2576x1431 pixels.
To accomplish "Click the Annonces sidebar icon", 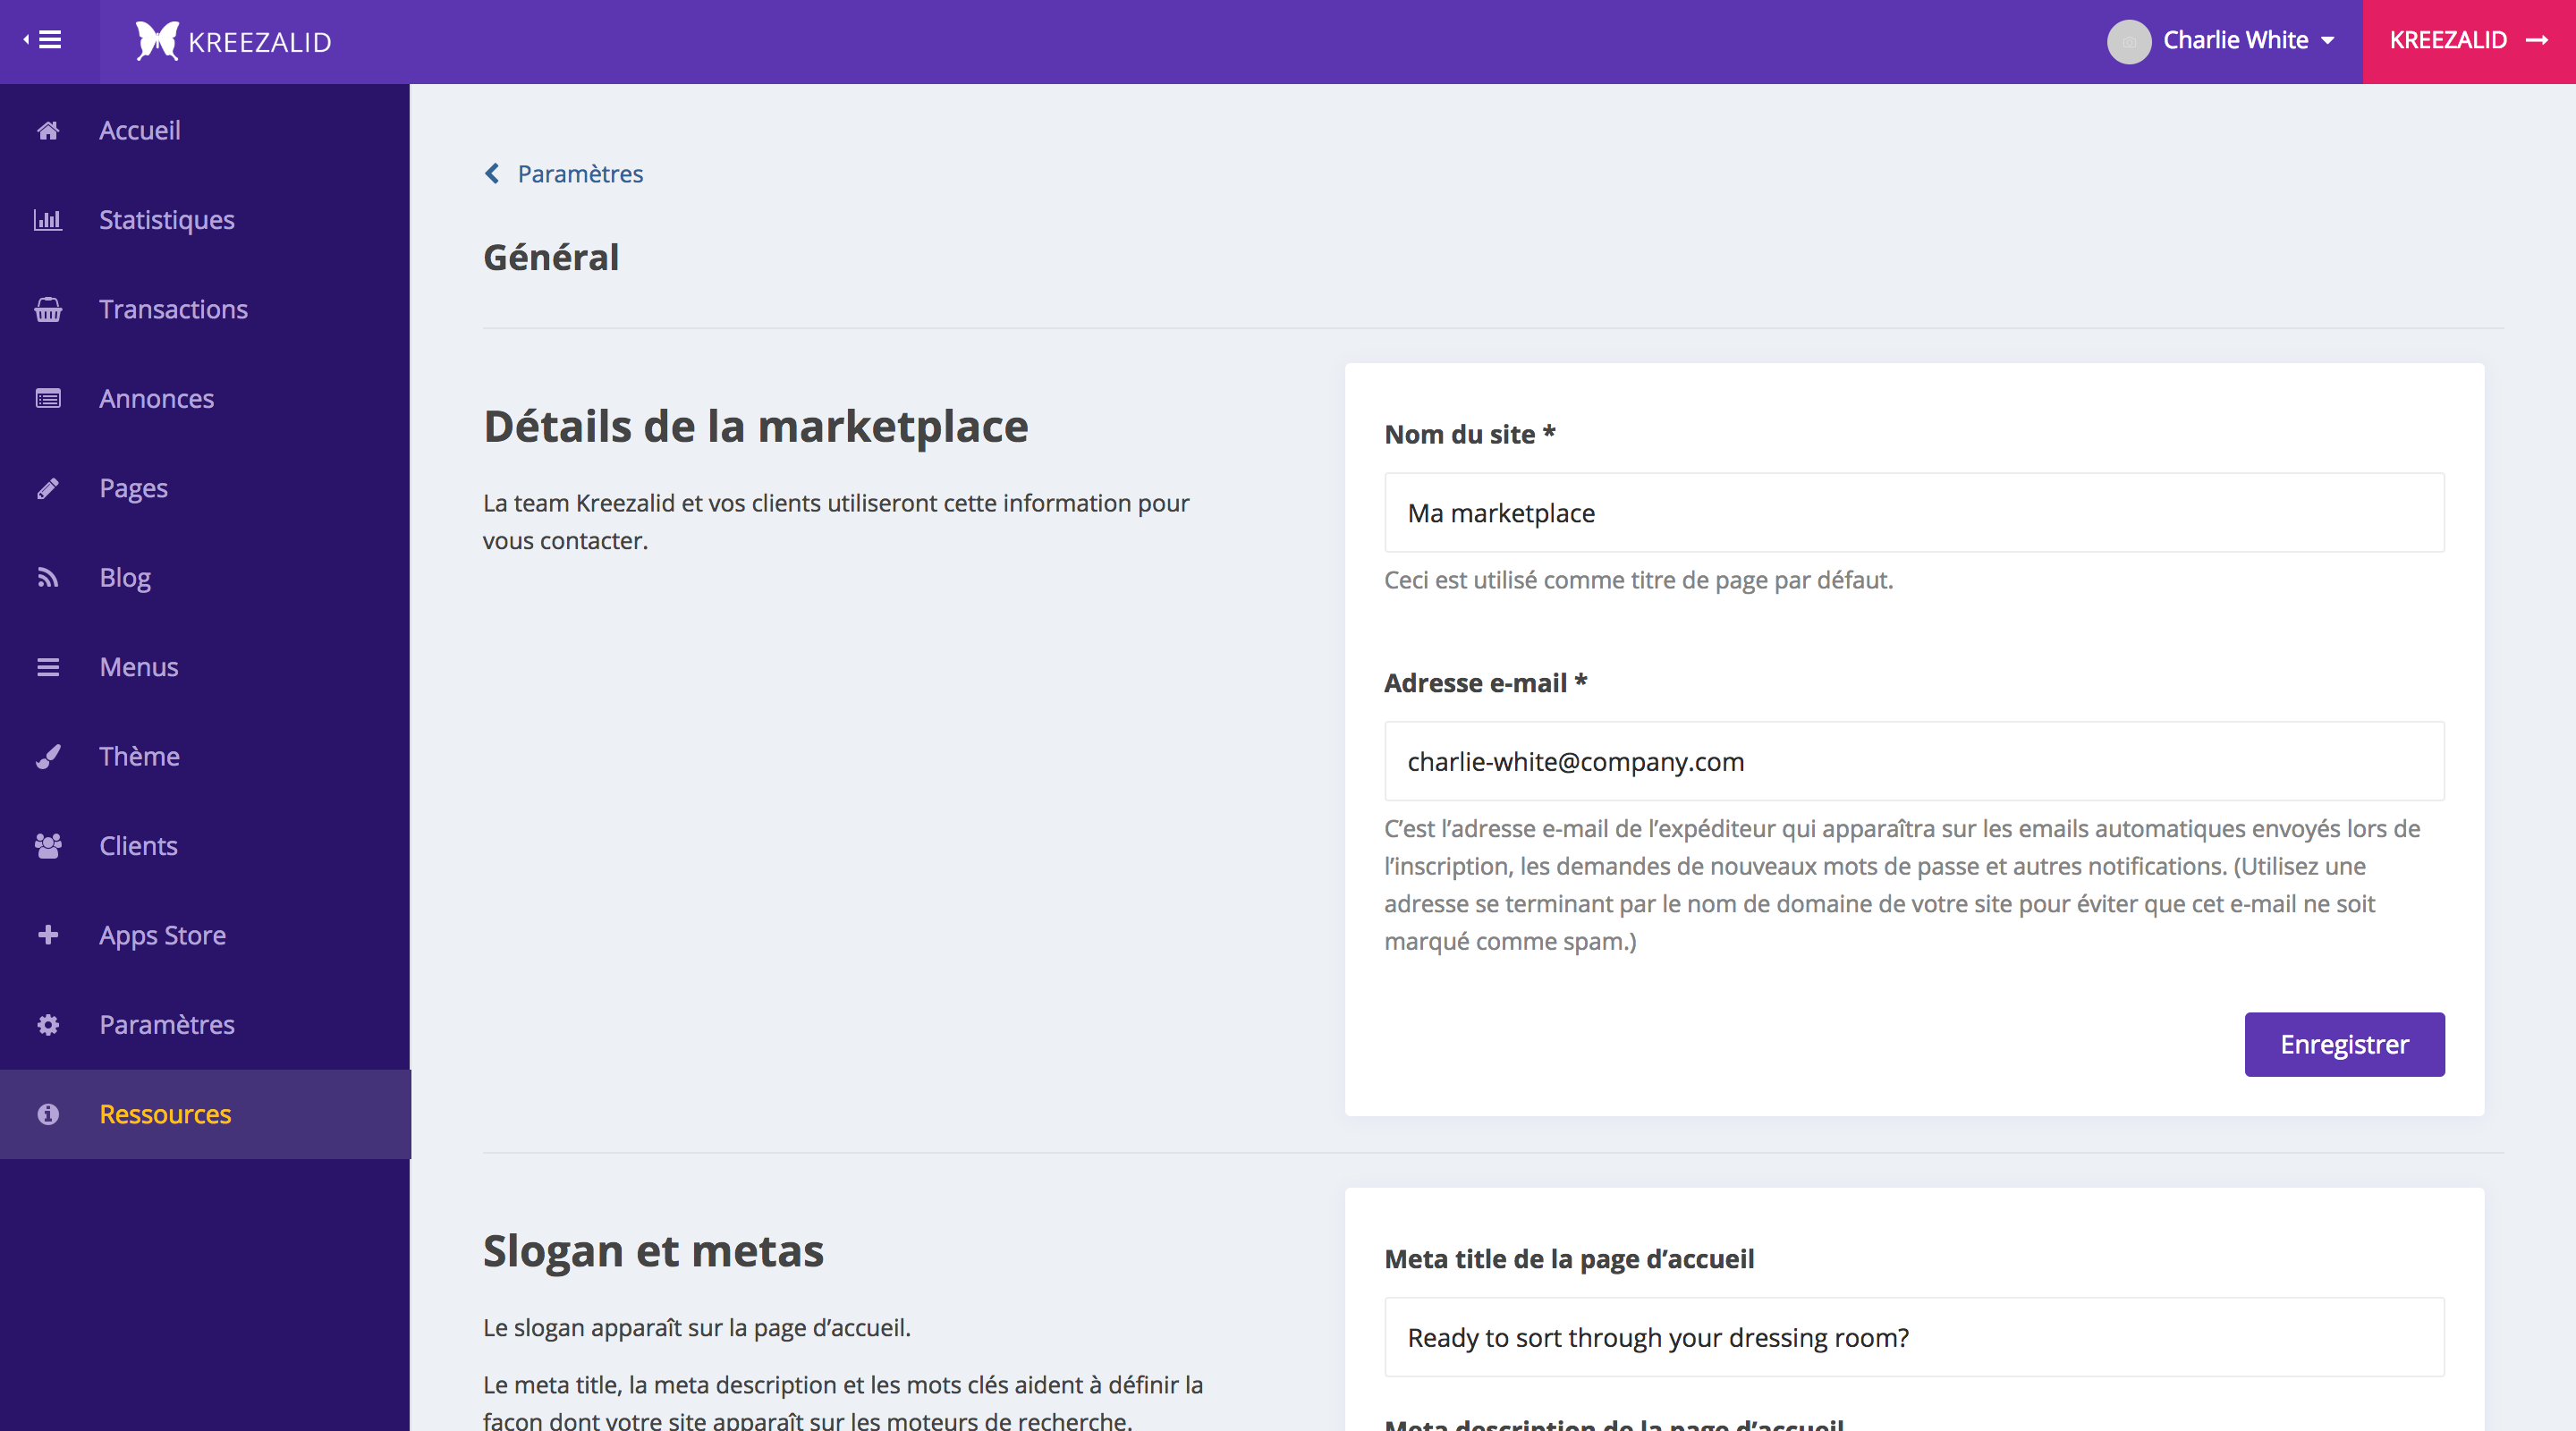I will coord(47,398).
